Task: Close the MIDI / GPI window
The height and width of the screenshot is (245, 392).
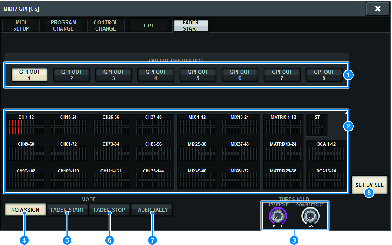Action: tap(377, 9)
